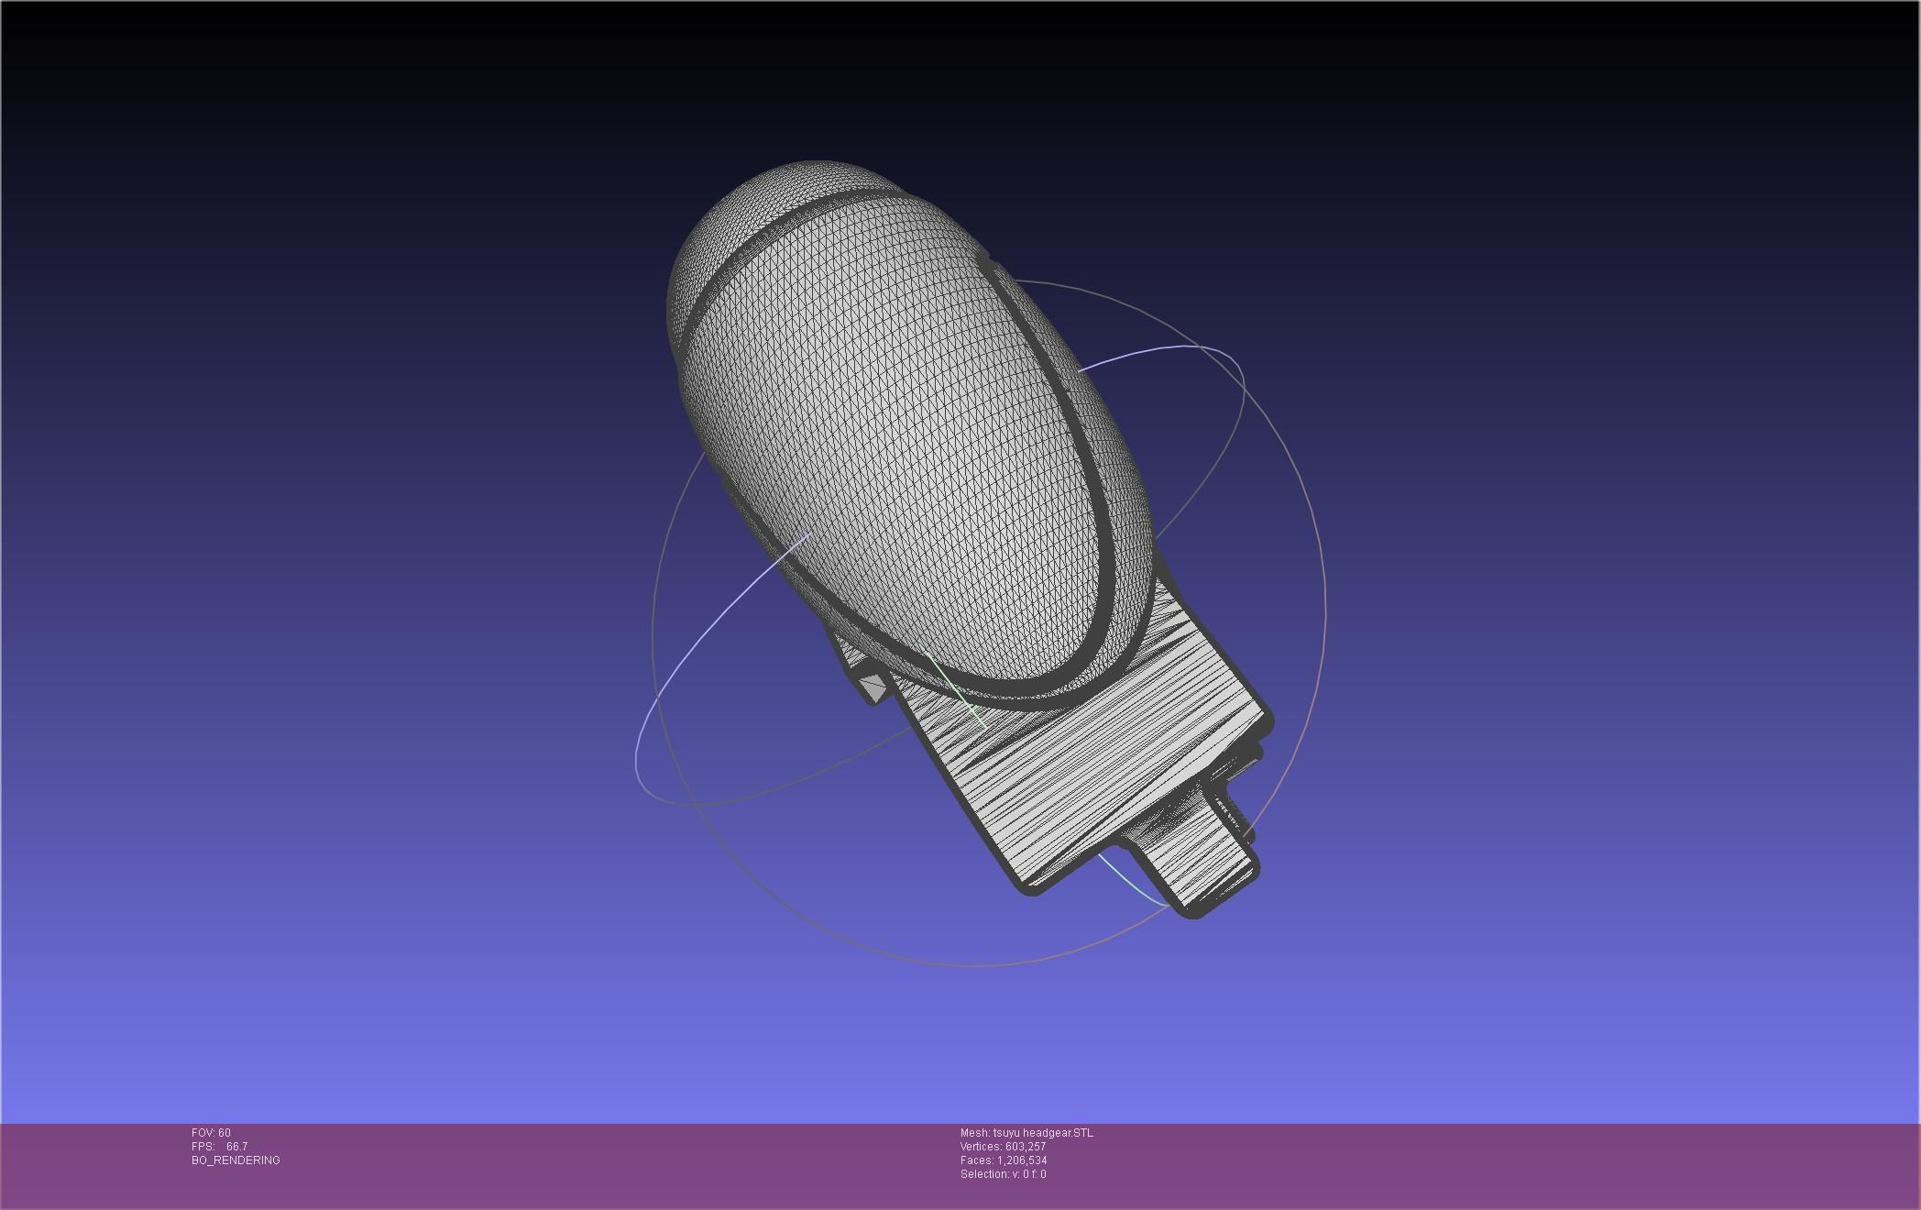
Task: Click the BO_RENDERING status label
Action: point(236,1160)
